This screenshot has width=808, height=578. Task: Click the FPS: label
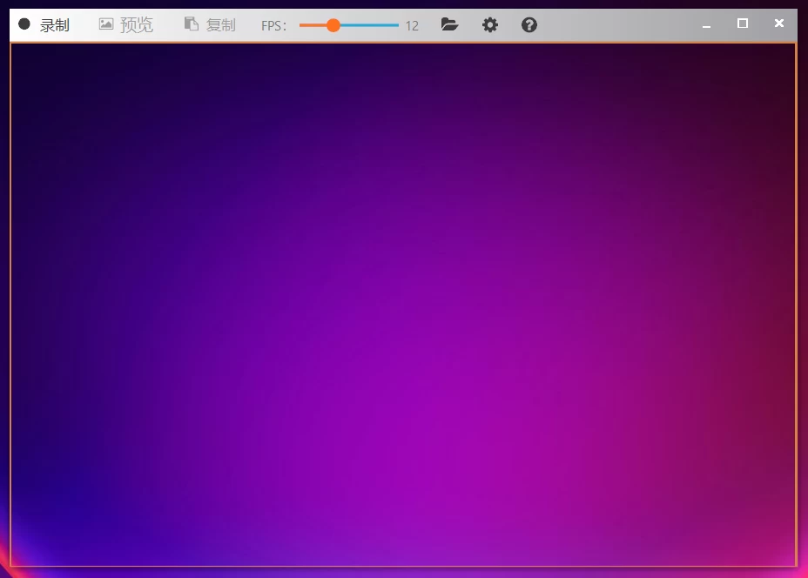pyautogui.click(x=273, y=26)
